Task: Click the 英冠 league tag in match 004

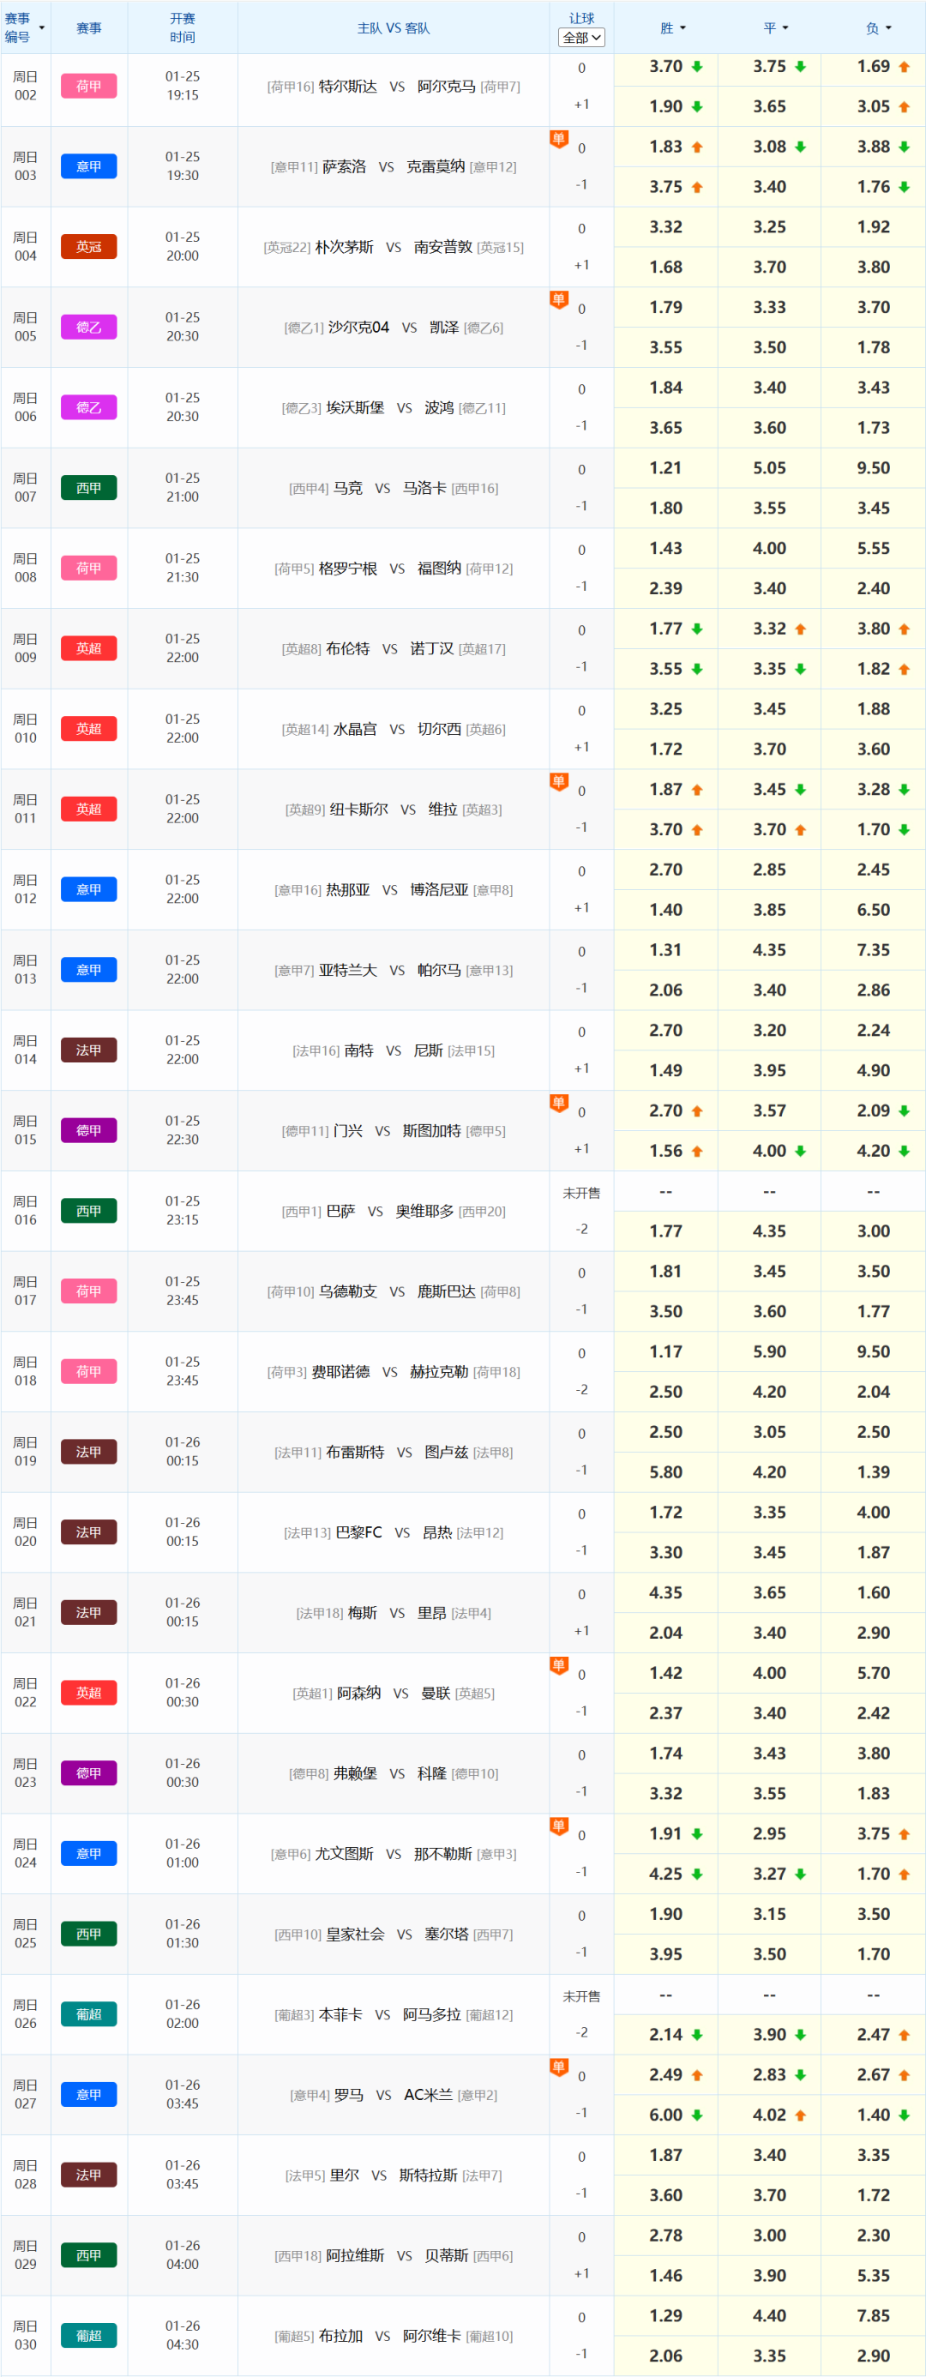Action: coord(88,246)
